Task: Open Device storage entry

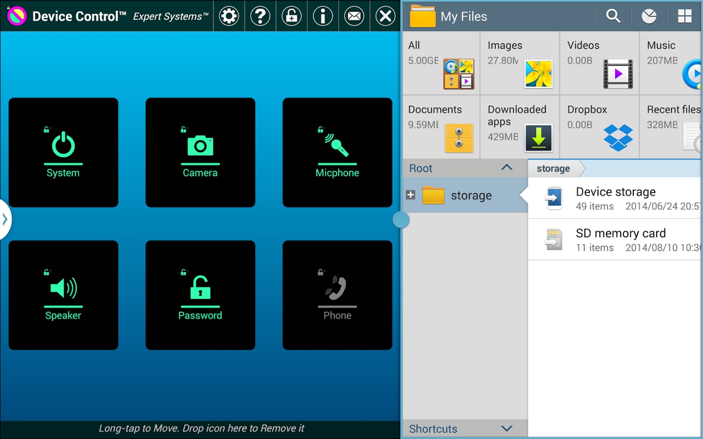Action: [615, 198]
